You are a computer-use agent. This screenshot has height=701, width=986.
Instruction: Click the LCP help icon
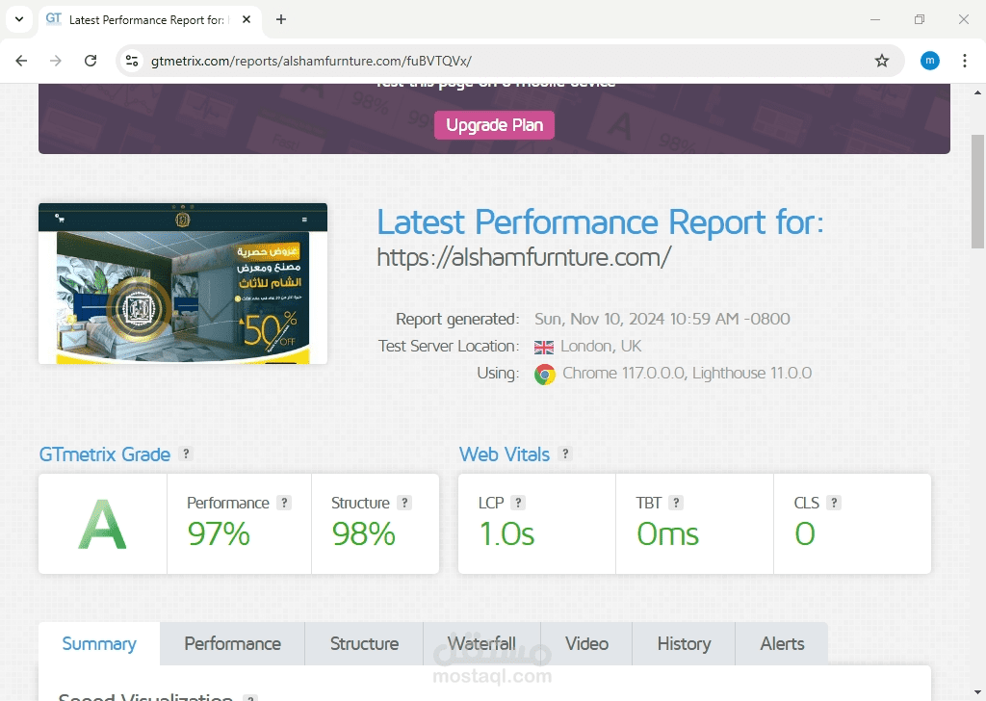click(517, 503)
